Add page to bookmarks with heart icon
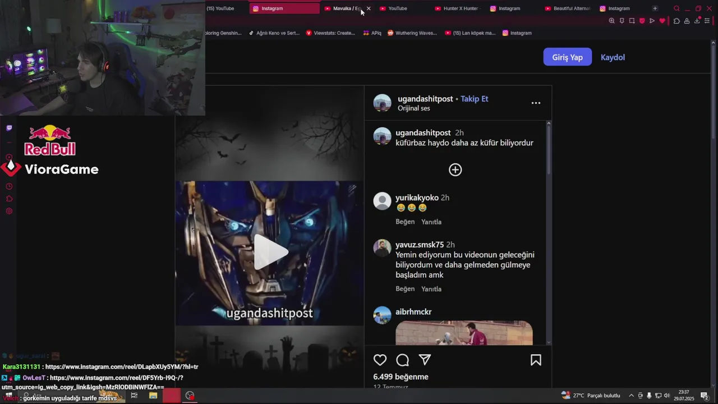 click(662, 21)
